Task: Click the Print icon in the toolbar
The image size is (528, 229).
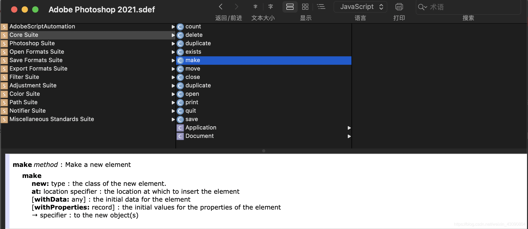Action: [x=399, y=7]
